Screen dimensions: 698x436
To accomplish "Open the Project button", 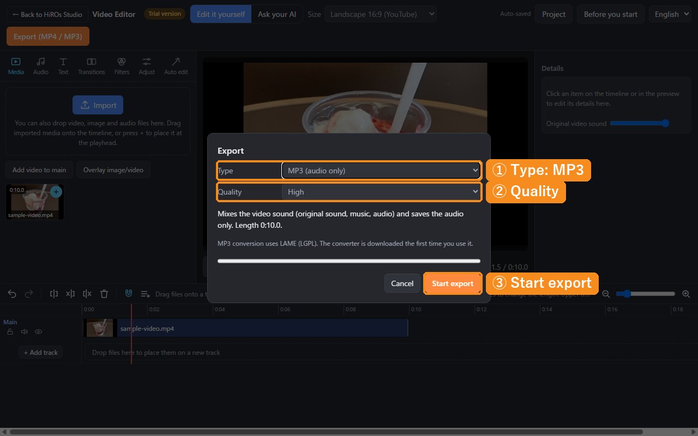I will coord(554,14).
